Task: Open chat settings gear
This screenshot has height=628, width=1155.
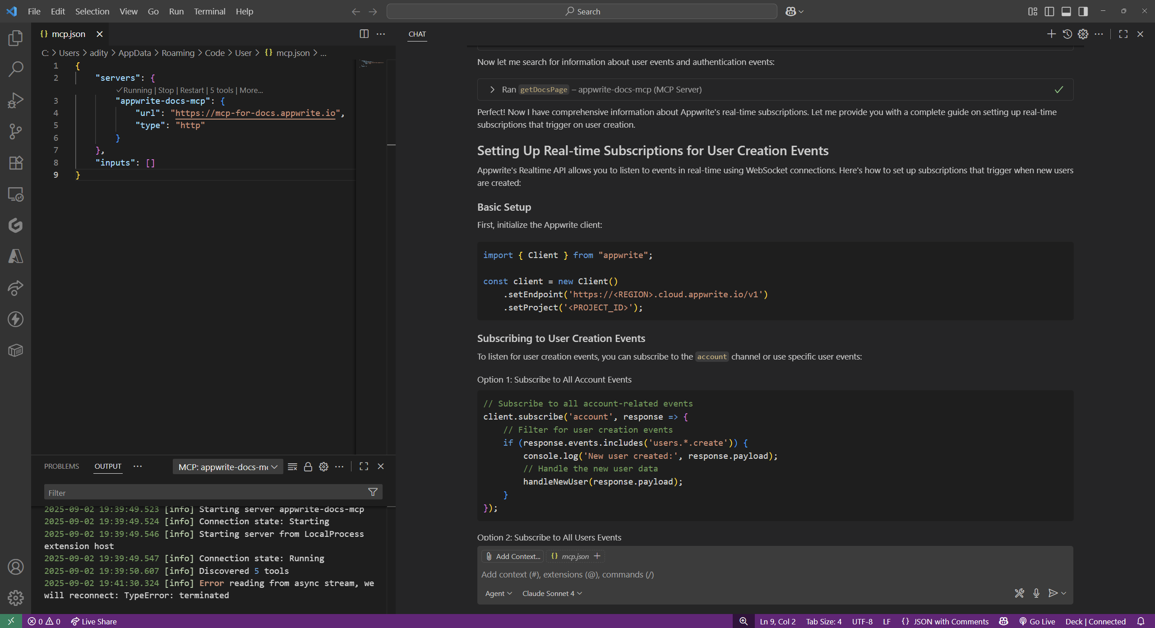Action: pos(1083,34)
